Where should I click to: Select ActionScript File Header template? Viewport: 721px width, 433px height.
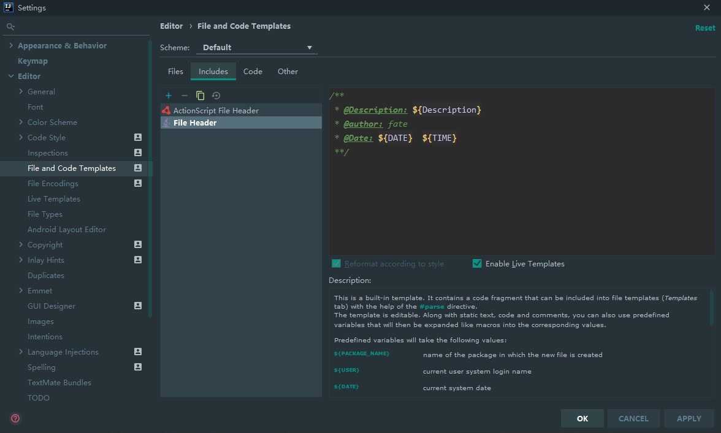point(241,110)
